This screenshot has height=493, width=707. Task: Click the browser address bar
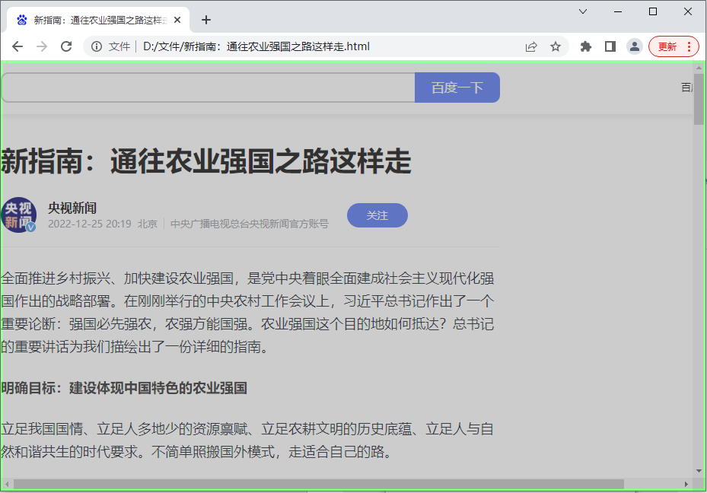coord(304,46)
